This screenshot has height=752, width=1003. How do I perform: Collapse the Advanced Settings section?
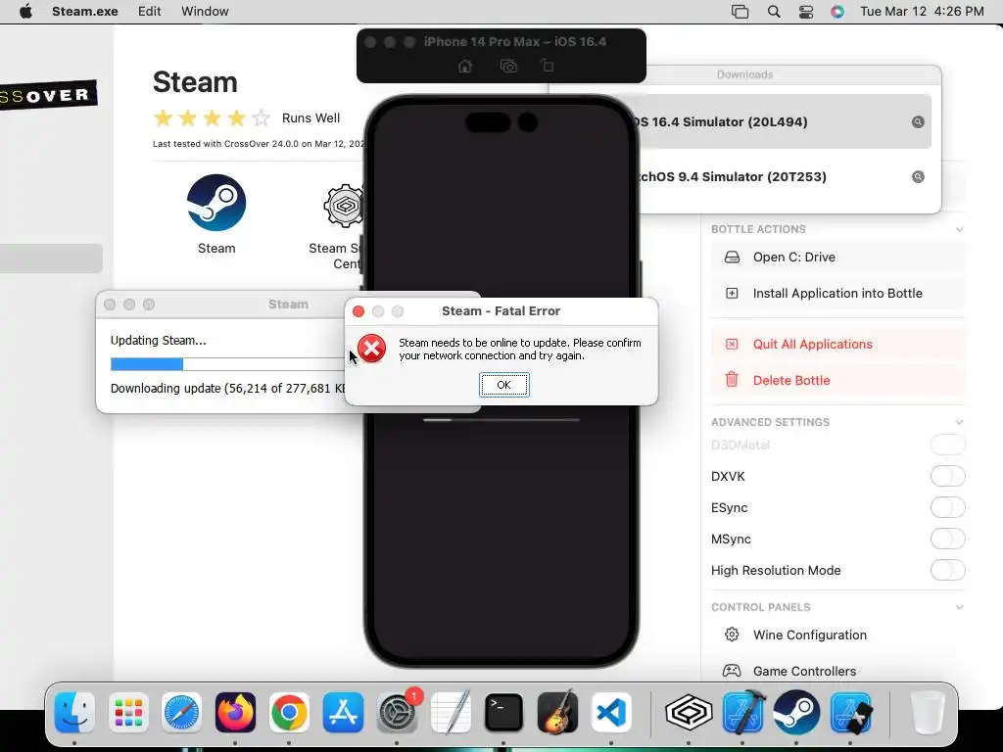coord(959,422)
